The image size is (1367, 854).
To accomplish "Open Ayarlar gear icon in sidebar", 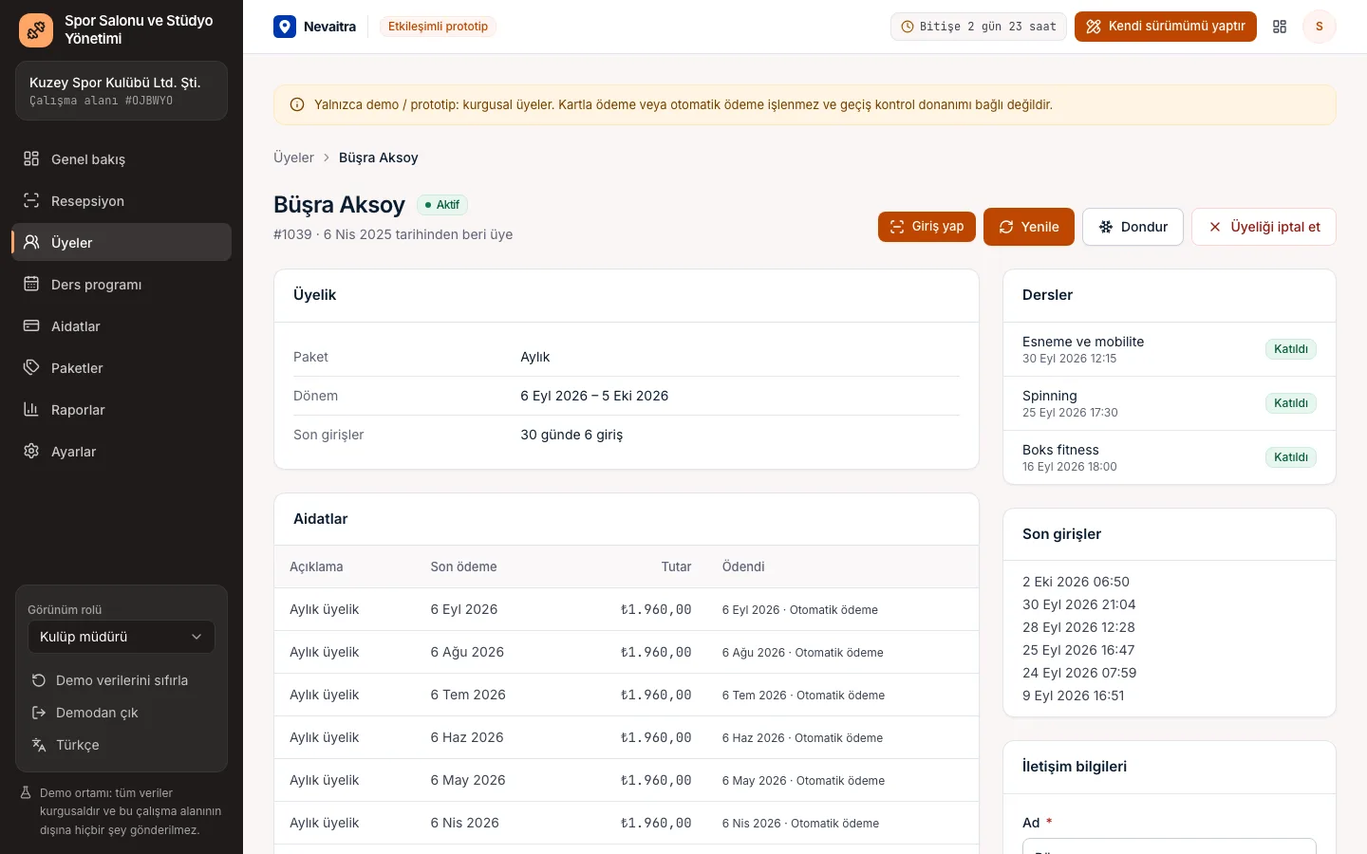I will [31, 451].
